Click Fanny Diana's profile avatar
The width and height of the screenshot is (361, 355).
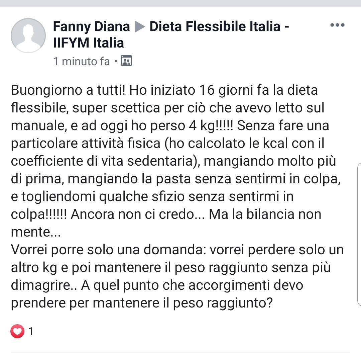pyautogui.click(x=28, y=35)
